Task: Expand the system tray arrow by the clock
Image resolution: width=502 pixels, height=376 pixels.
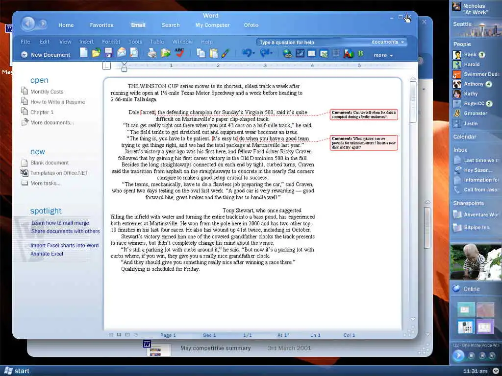Action: point(495,371)
